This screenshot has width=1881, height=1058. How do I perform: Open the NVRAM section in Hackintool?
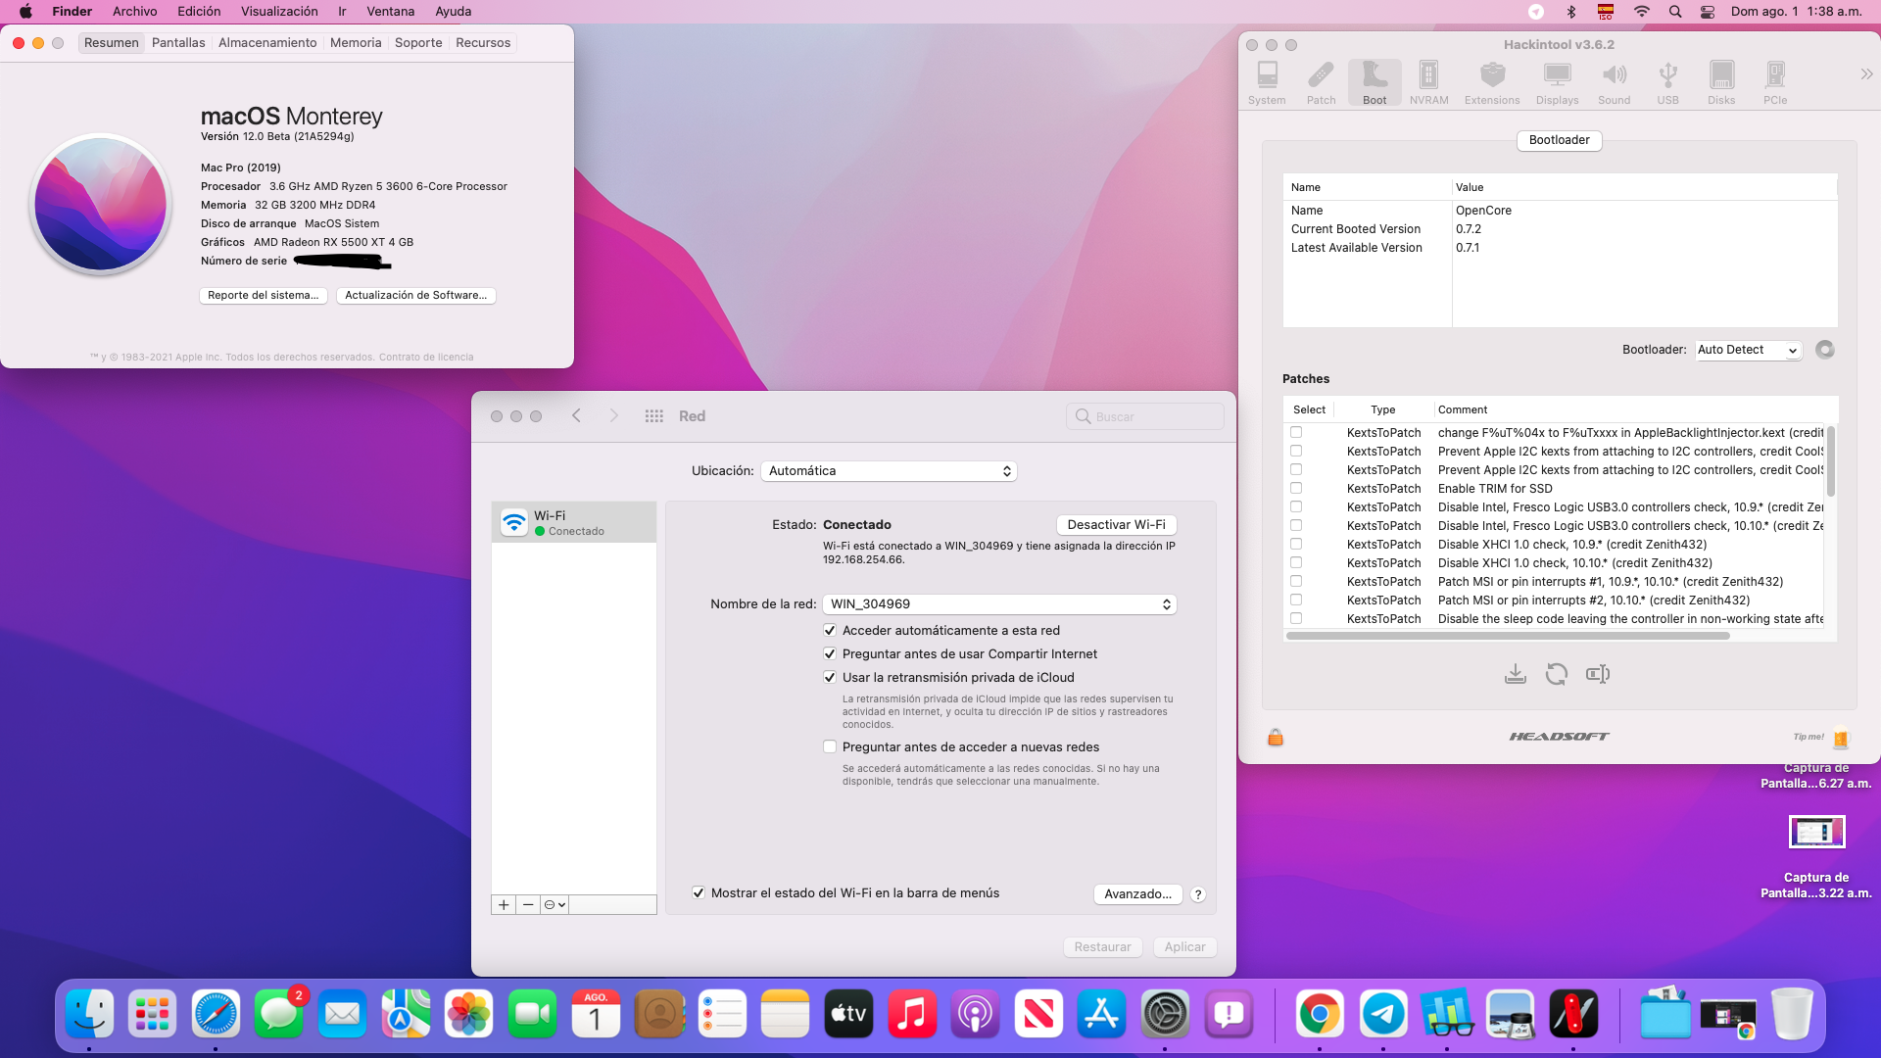pos(1428,83)
